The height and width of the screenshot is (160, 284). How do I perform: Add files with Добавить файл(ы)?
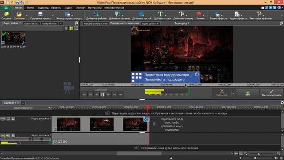tap(96, 16)
